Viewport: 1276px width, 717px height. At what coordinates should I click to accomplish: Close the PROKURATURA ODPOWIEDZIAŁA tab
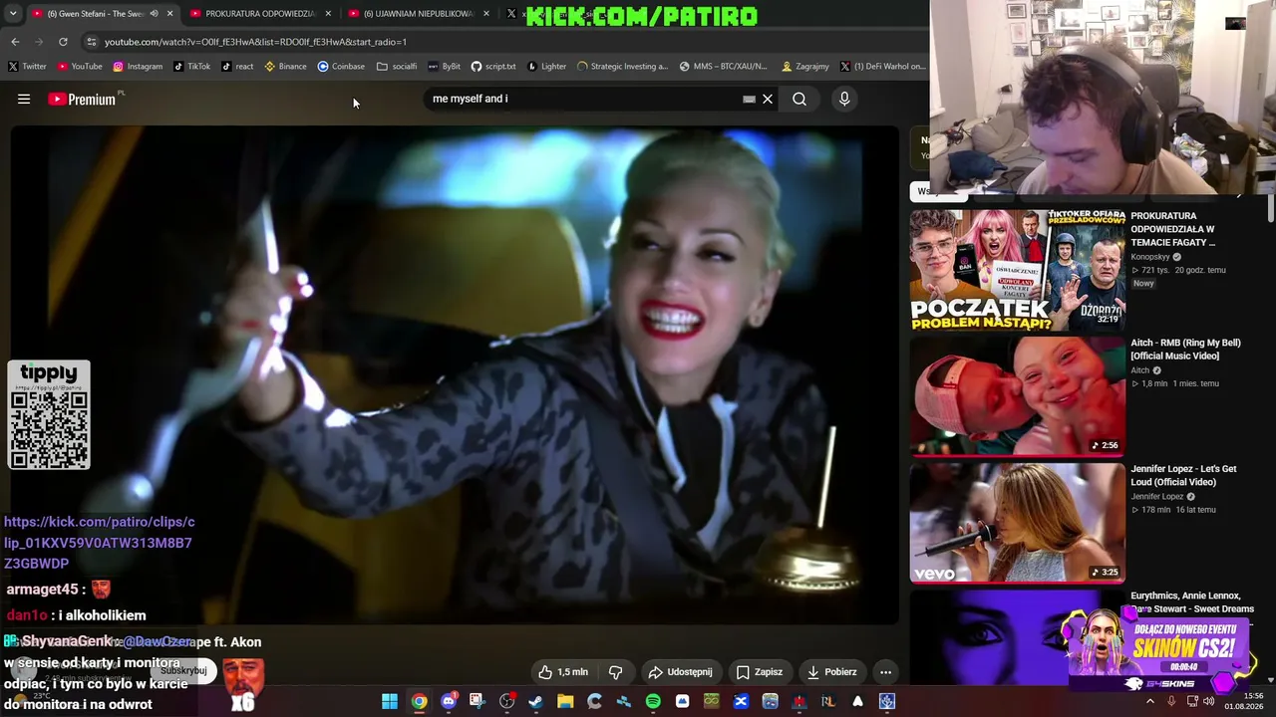point(328,14)
